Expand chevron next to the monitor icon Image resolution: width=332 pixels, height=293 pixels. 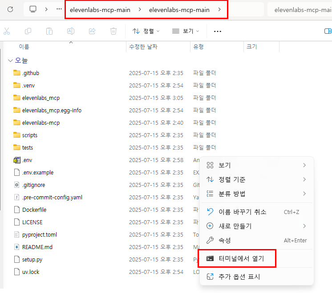[x=46, y=9]
